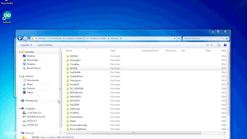Open Dropbox in Favorites
This screenshot has width=247, height=139.
(x=31, y=64)
